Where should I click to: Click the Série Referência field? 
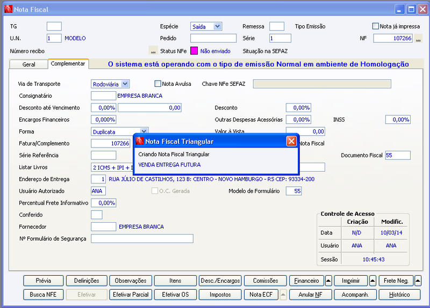click(103, 155)
